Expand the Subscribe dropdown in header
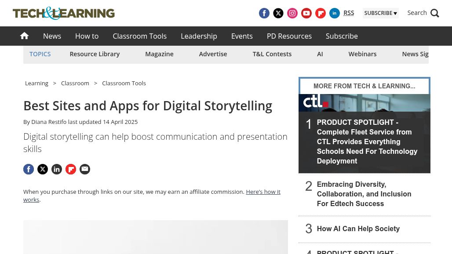The height and width of the screenshot is (254, 452). 380,13
